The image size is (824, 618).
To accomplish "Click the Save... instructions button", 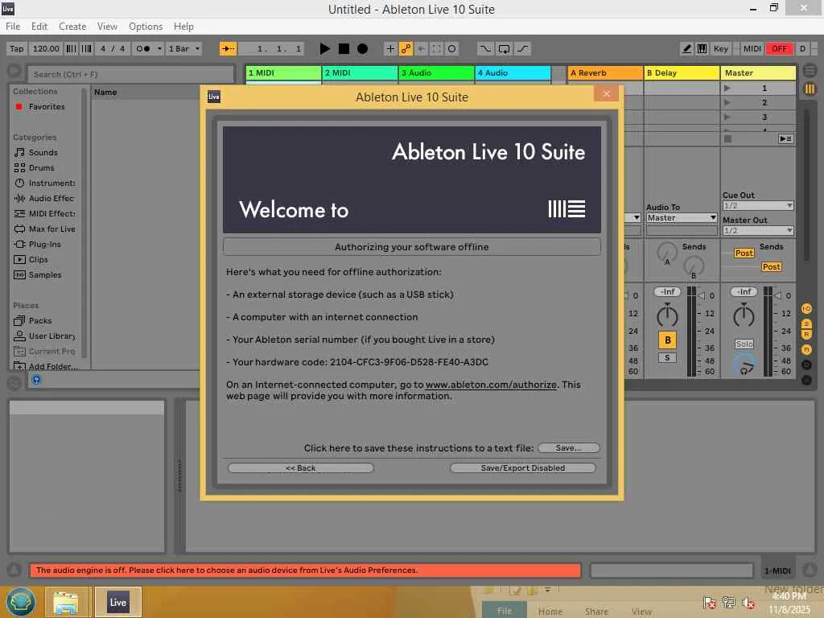I will coord(569,448).
